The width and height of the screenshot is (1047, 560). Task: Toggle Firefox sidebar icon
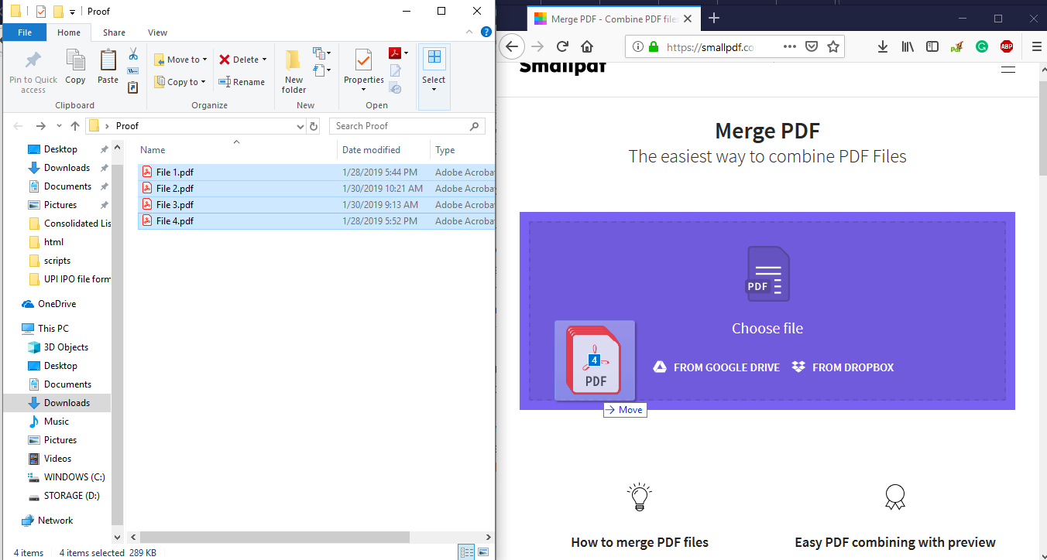point(932,46)
